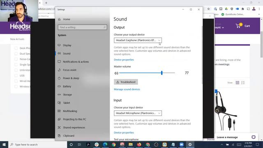The image size is (263, 148).
Task: Click the search magnifier in Find a setting
Action: tap(104, 27)
